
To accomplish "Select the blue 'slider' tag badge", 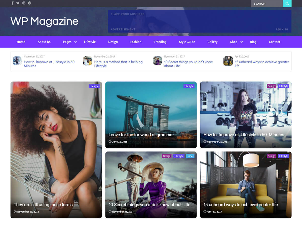I will (x=190, y=156).
